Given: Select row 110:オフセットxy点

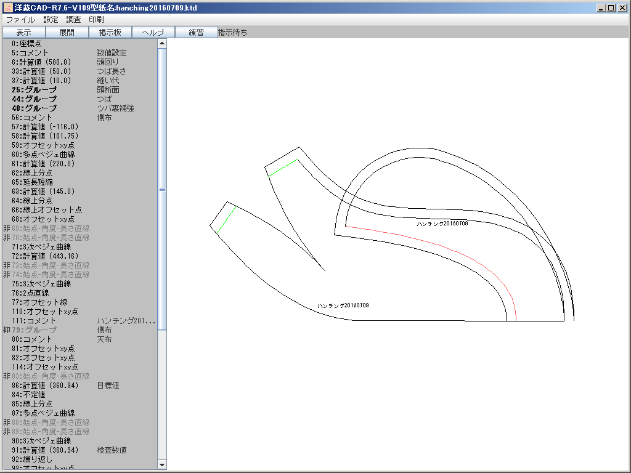Looking at the screenshot, I should 80,312.
